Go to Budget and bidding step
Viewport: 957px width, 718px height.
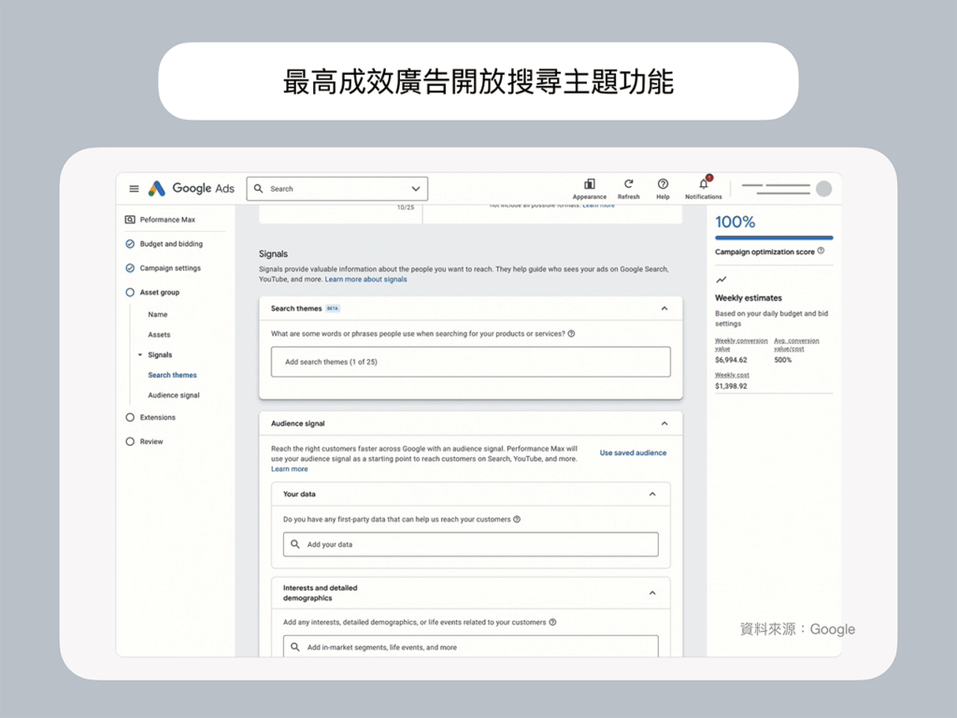171,244
